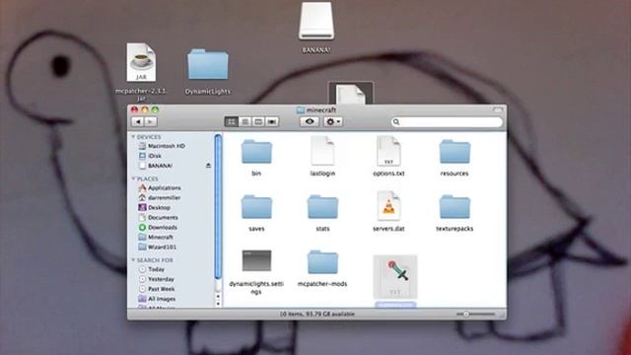Select All Images saved search

coord(157,299)
